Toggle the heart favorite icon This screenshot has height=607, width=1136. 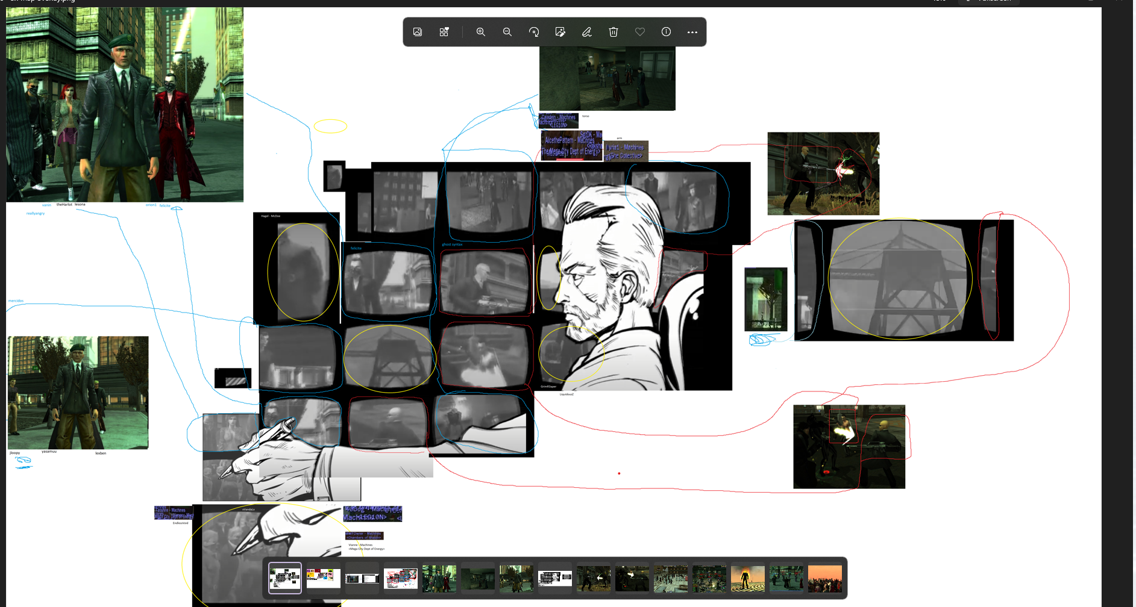coord(640,32)
